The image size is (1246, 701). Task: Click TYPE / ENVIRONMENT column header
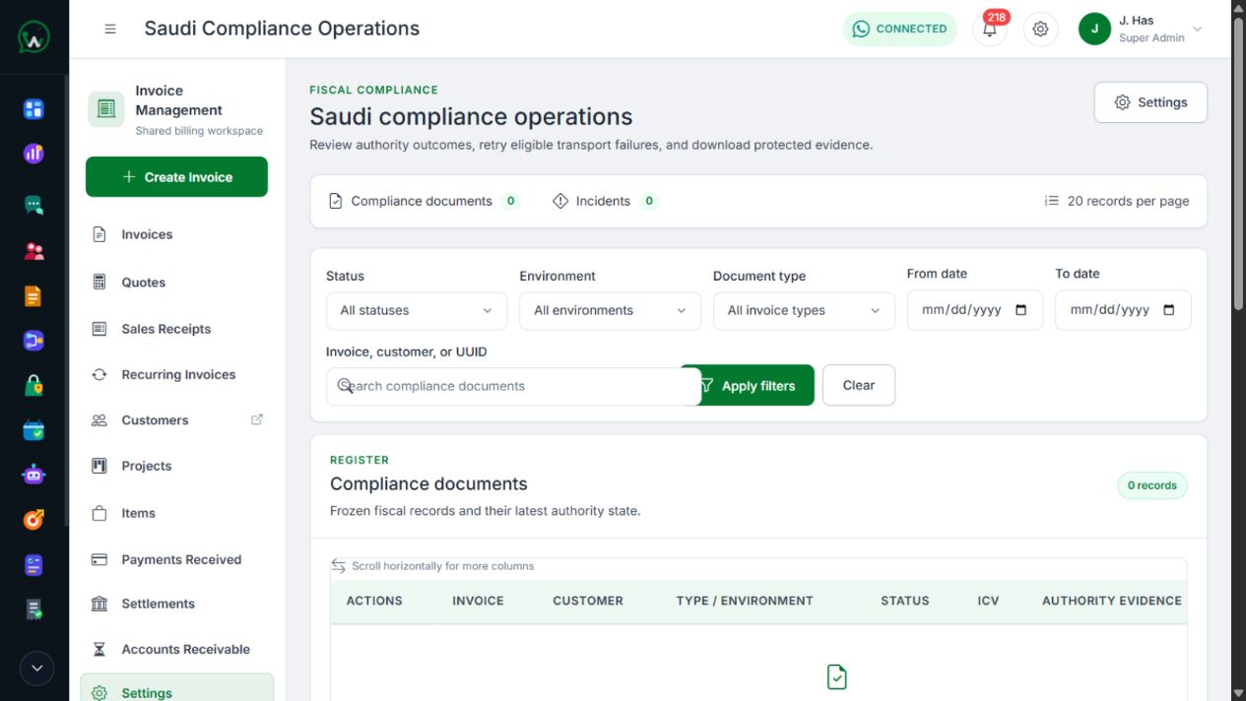point(745,601)
